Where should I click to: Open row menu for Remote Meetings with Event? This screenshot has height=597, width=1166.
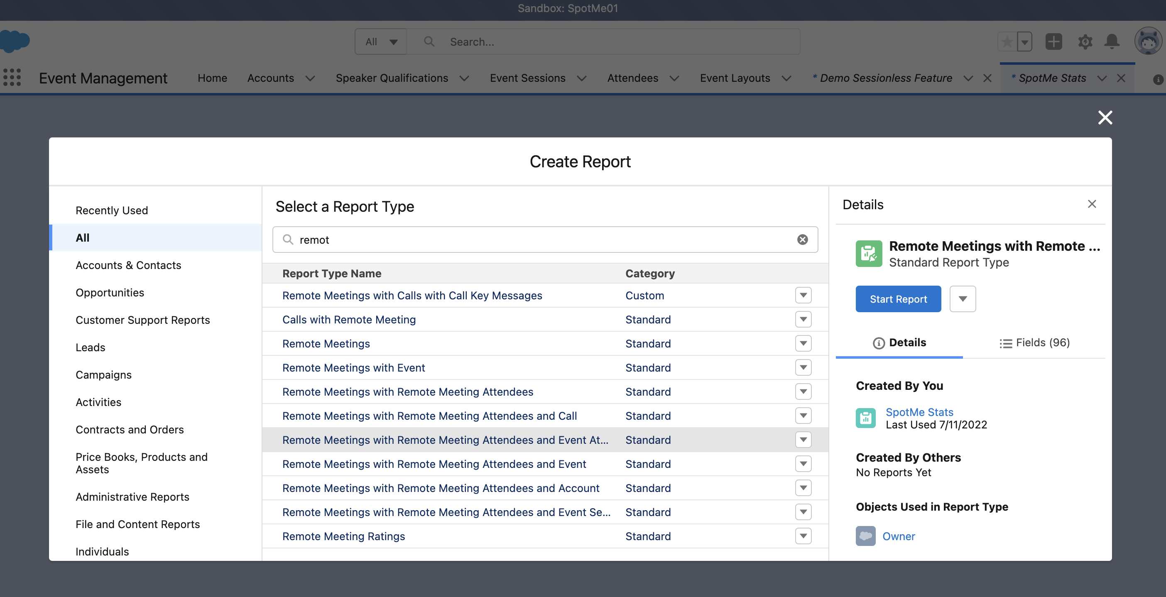coord(803,367)
